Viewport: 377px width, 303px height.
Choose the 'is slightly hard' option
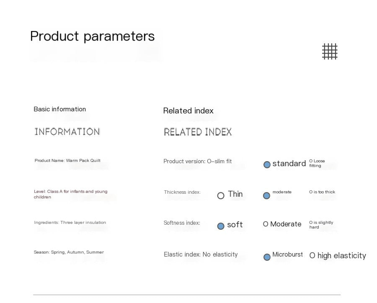tap(321, 225)
